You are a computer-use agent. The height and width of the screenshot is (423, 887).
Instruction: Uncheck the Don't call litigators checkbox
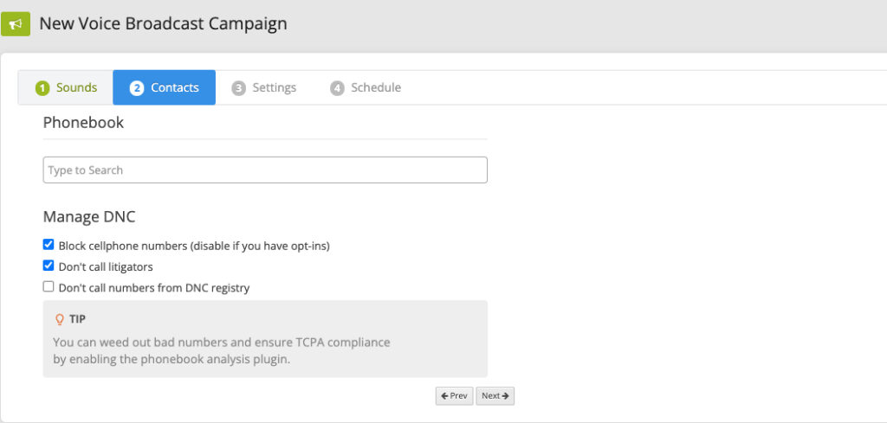[49, 266]
